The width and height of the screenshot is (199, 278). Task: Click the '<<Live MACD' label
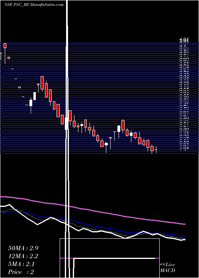(168, 268)
